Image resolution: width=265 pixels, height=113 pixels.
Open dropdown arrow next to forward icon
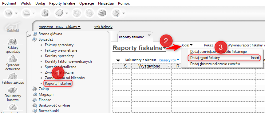34,13
